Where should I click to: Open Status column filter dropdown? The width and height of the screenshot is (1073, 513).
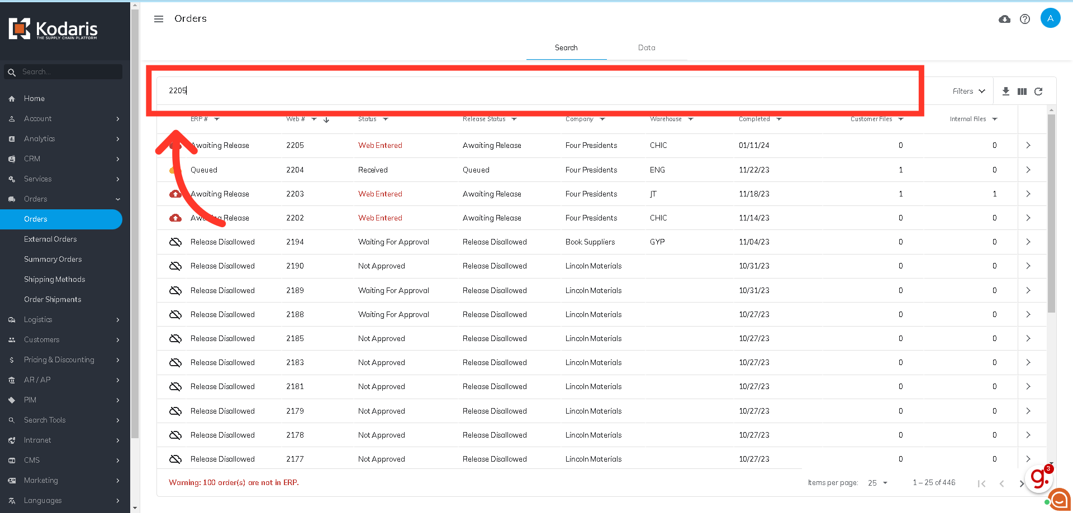(x=386, y=119)
